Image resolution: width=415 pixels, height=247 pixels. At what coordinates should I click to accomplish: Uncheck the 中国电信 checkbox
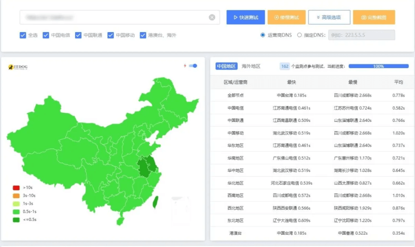point(45,35)
